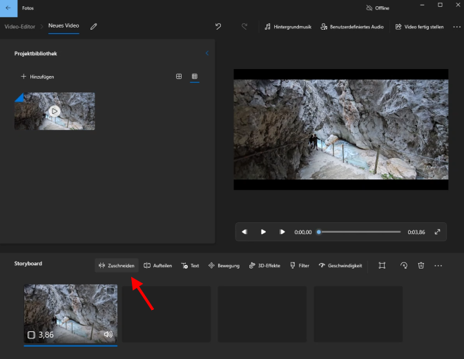Step back one frame
464x359 pixels.
coord(245,232)
